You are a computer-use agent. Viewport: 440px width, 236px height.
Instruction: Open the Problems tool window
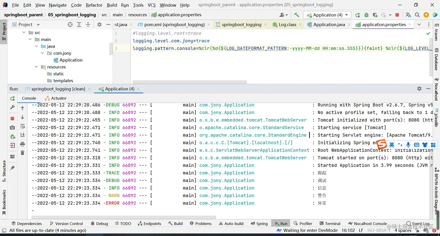point(201,224)
